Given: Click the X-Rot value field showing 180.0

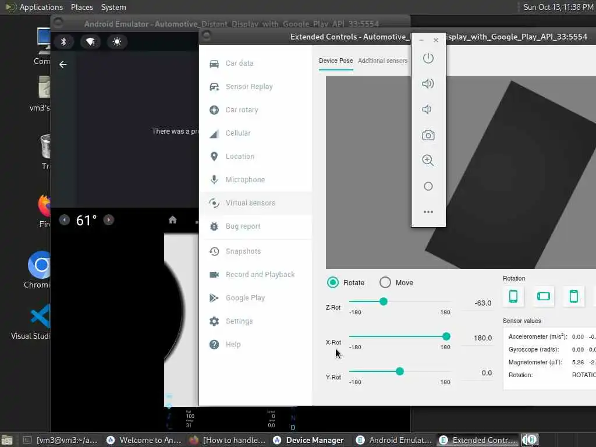Looking at the screenshot, I should 477,338.
